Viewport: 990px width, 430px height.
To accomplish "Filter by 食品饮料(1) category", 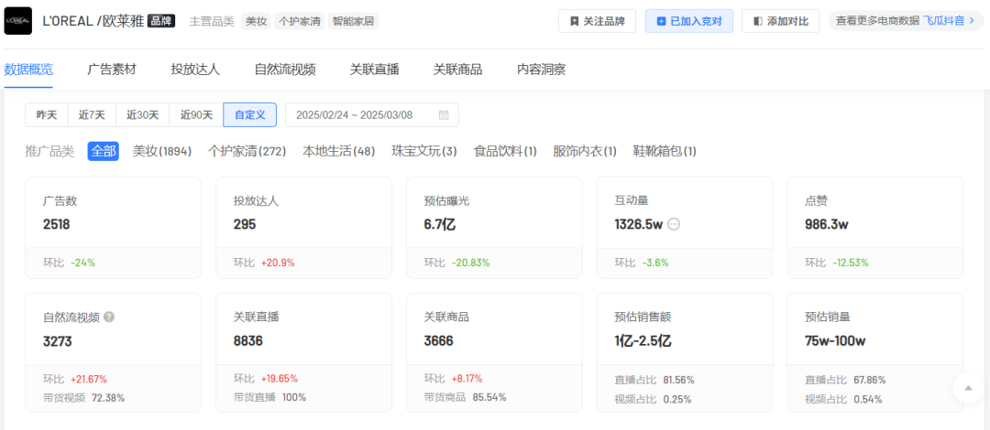I will pos(505,151).
